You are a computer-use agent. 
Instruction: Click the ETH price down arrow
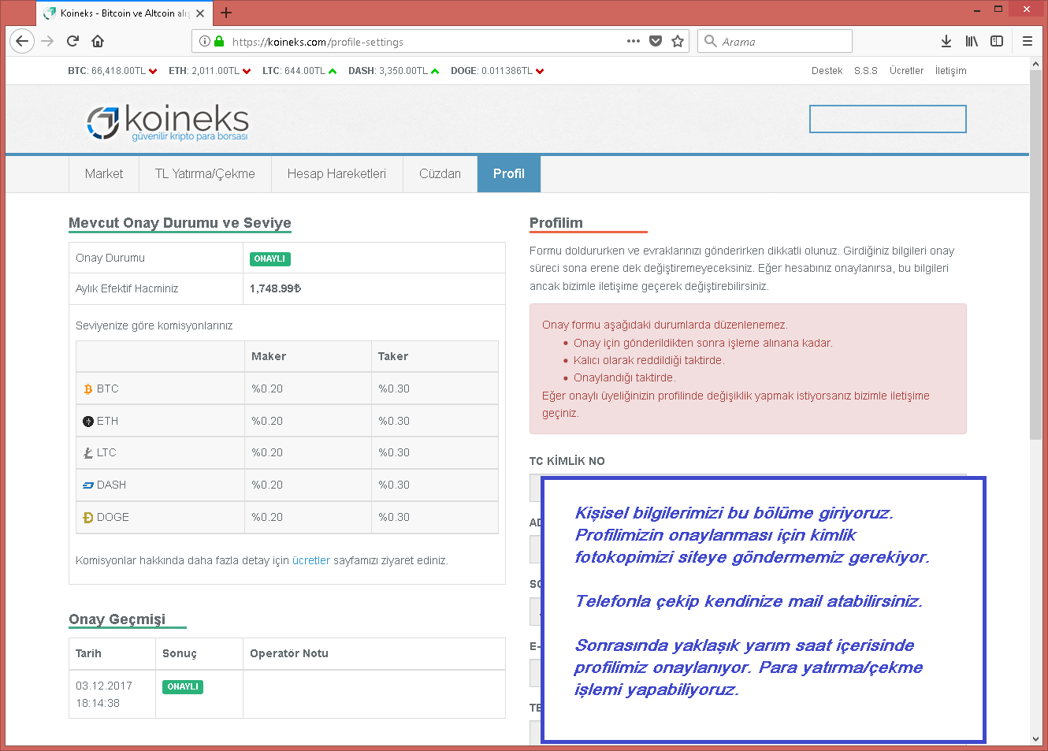(x=247, y=71)
